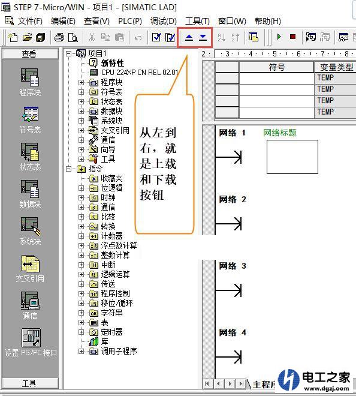Open 状态表 in the 查看 sidebar

pos(30,157)
